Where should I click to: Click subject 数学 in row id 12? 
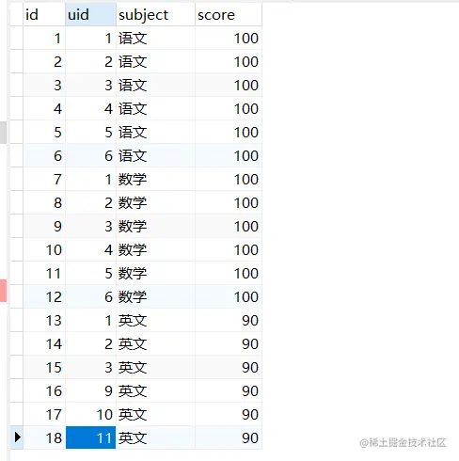(x=155, y=296)
